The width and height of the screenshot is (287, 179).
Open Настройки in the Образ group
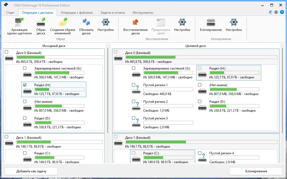click(105, 22)
